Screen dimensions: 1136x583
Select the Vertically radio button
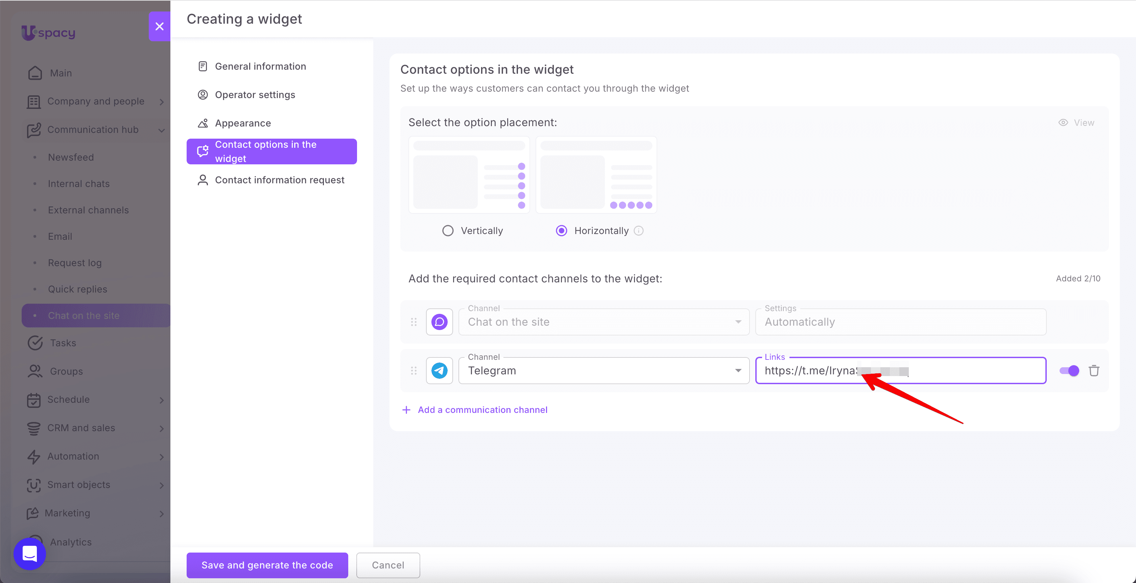[448, 231]
